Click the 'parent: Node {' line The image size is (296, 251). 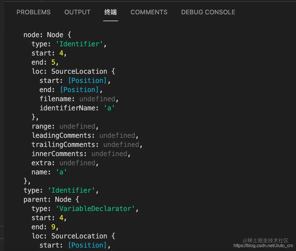coord(51,199)
